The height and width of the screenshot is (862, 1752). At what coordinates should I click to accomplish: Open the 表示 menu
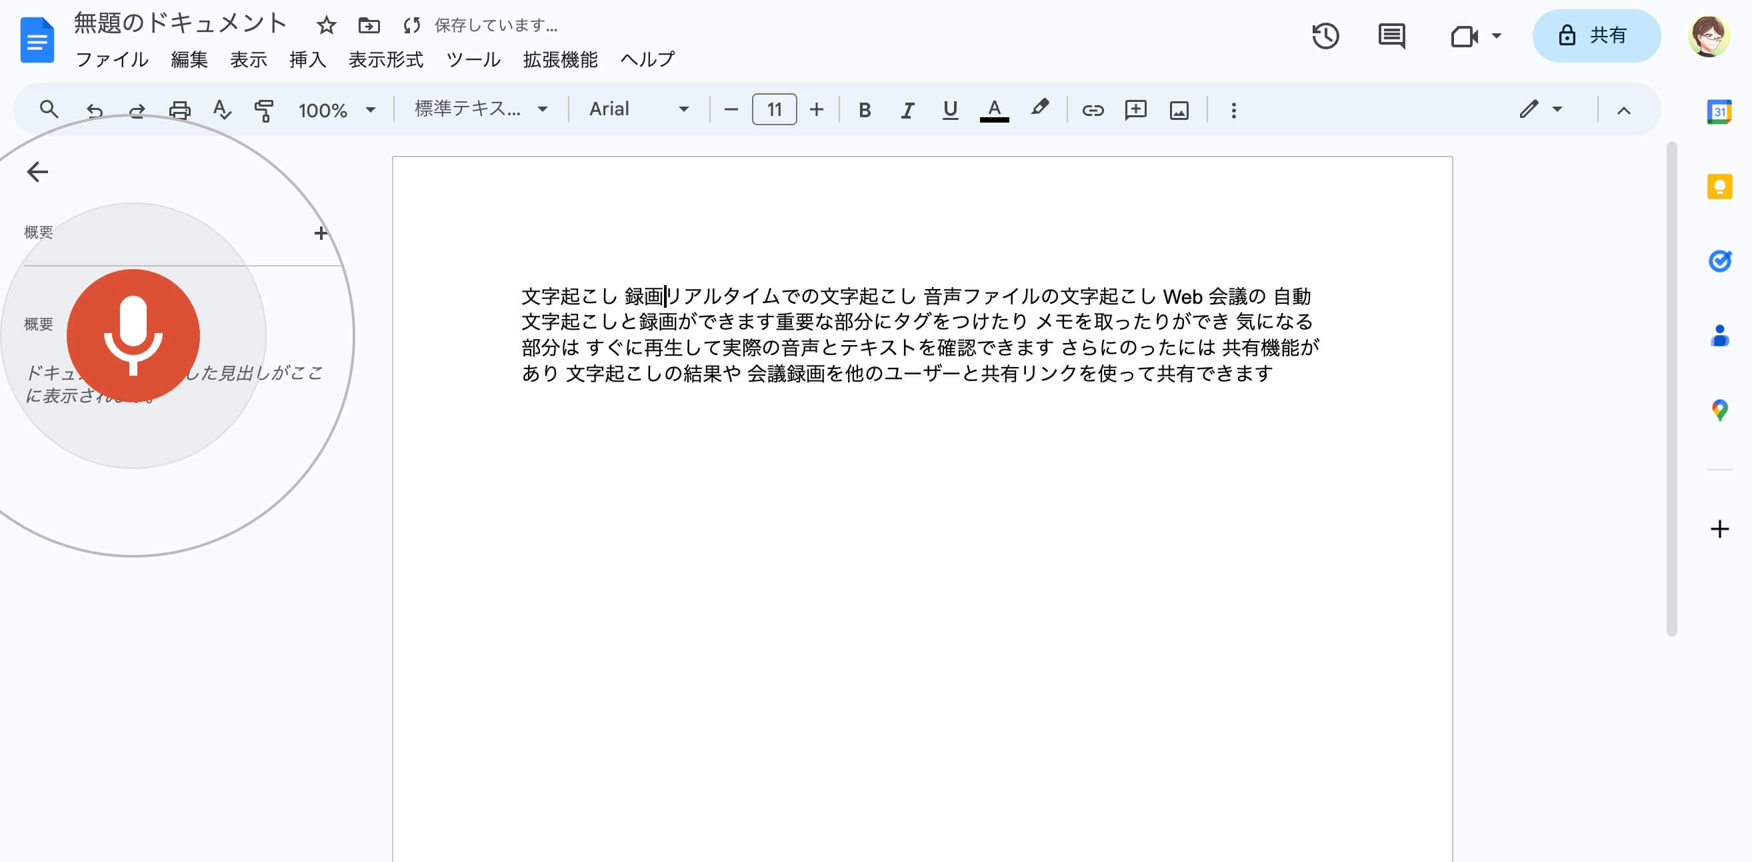pyautogui.click(x=248, y=60)
